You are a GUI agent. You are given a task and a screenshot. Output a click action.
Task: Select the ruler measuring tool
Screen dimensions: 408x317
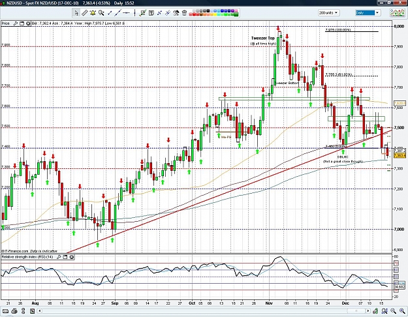point(85,13)
